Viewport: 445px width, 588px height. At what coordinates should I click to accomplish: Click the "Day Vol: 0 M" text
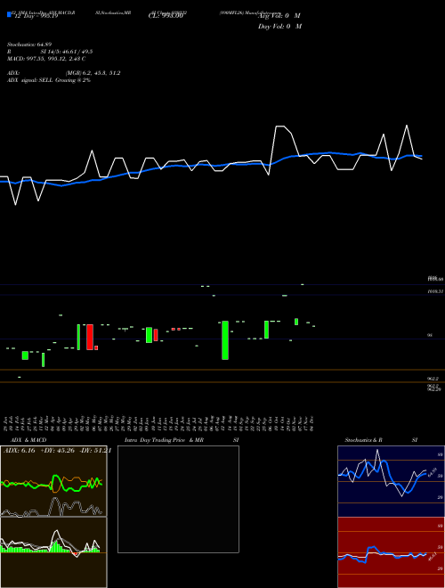279,27
